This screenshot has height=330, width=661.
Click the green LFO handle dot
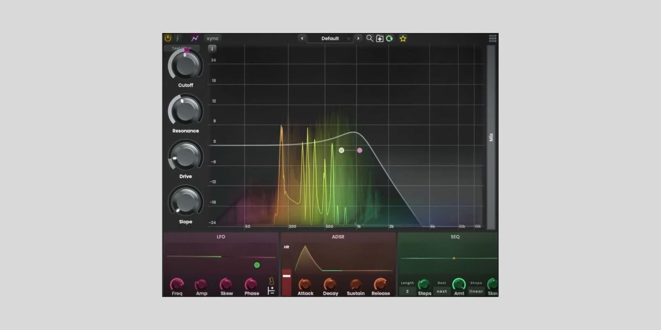click(x=257, y=265)
